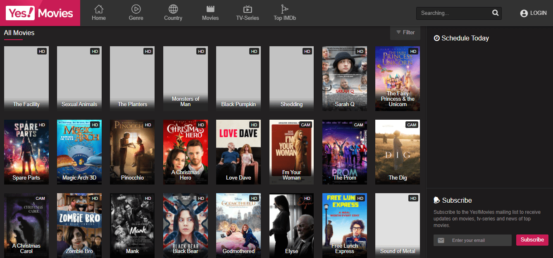The image size is (553, 258).
Task: Open the Sexual Animals movie card
Action: (x=79, y=78)
